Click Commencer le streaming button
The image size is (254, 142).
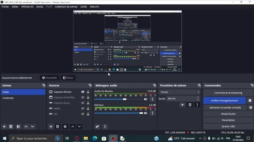tap(228, 93)
